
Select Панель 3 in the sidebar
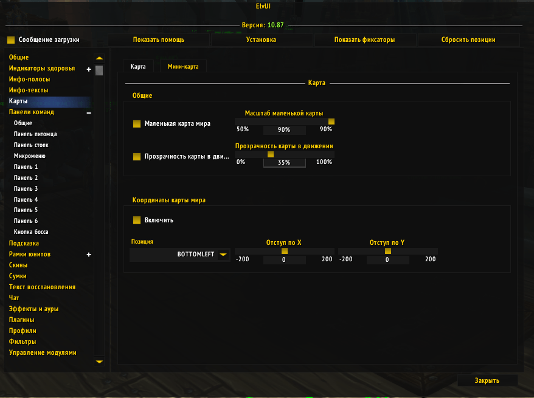click(x=26, y=189)
